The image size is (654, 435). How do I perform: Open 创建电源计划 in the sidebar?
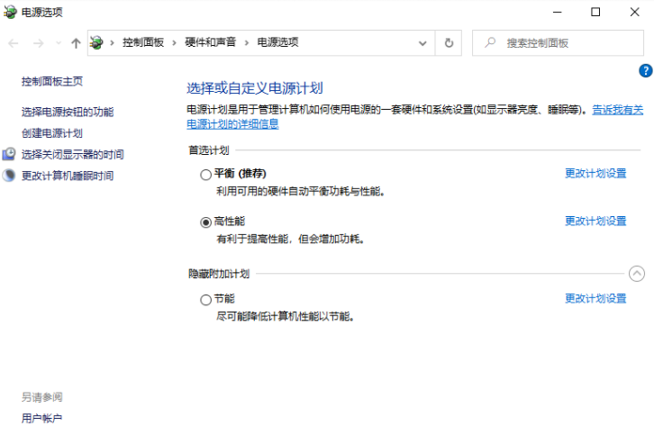click(x=52, y=133)
